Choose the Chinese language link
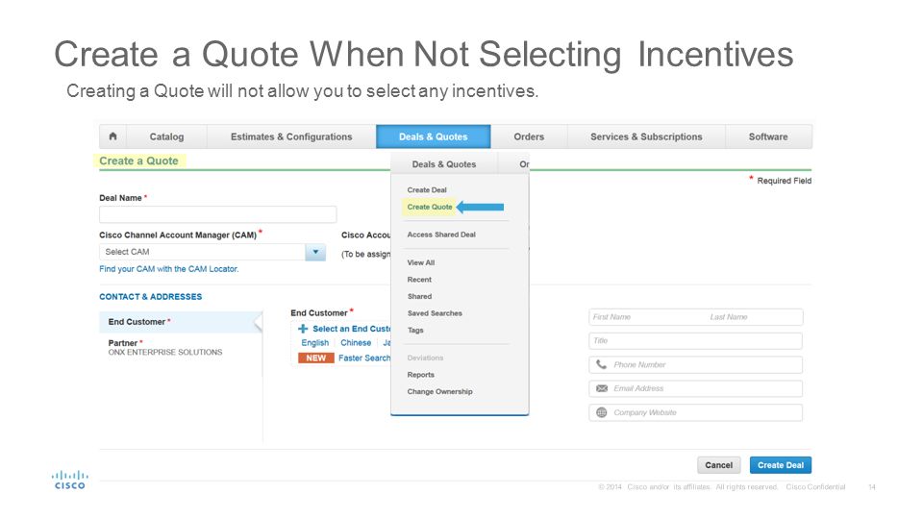This screenshot has width=923, height=519. point(356,342)
